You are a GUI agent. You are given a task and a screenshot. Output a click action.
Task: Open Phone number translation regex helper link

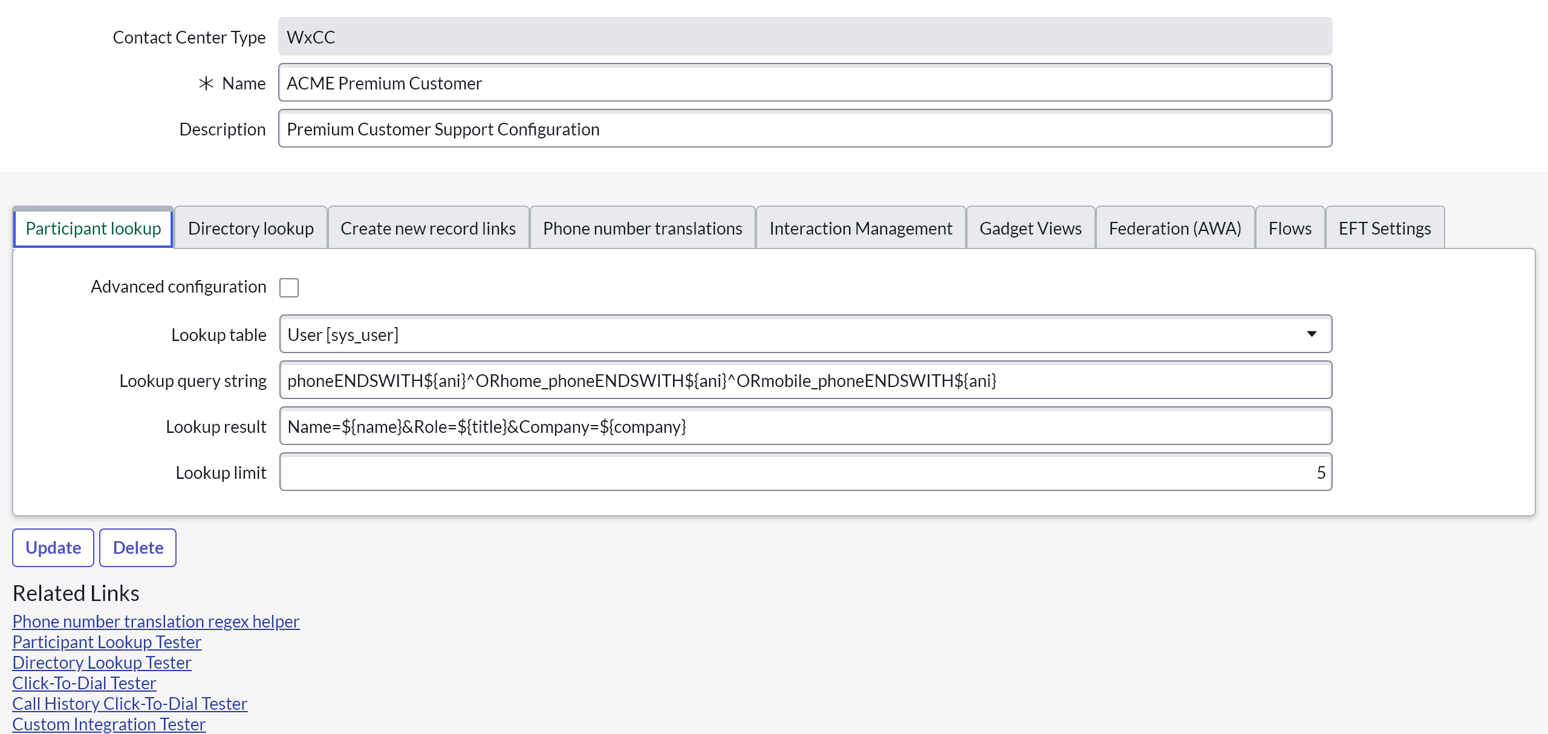point(155,622)
